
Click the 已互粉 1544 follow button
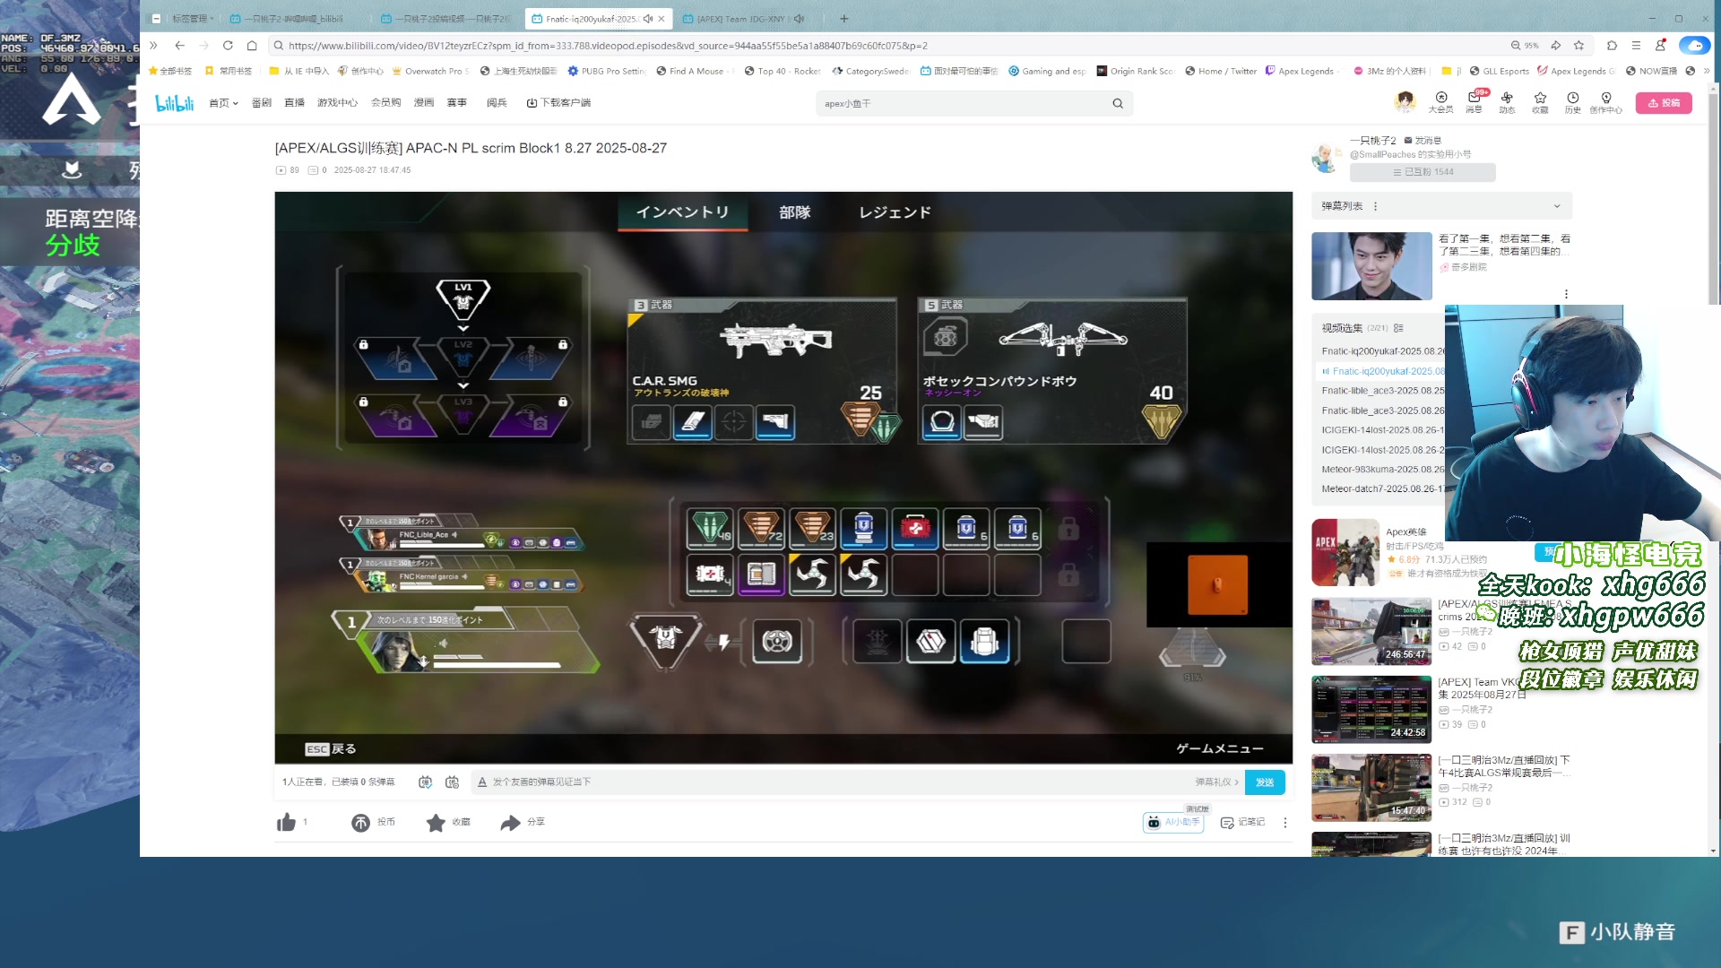click(1423, 172)
